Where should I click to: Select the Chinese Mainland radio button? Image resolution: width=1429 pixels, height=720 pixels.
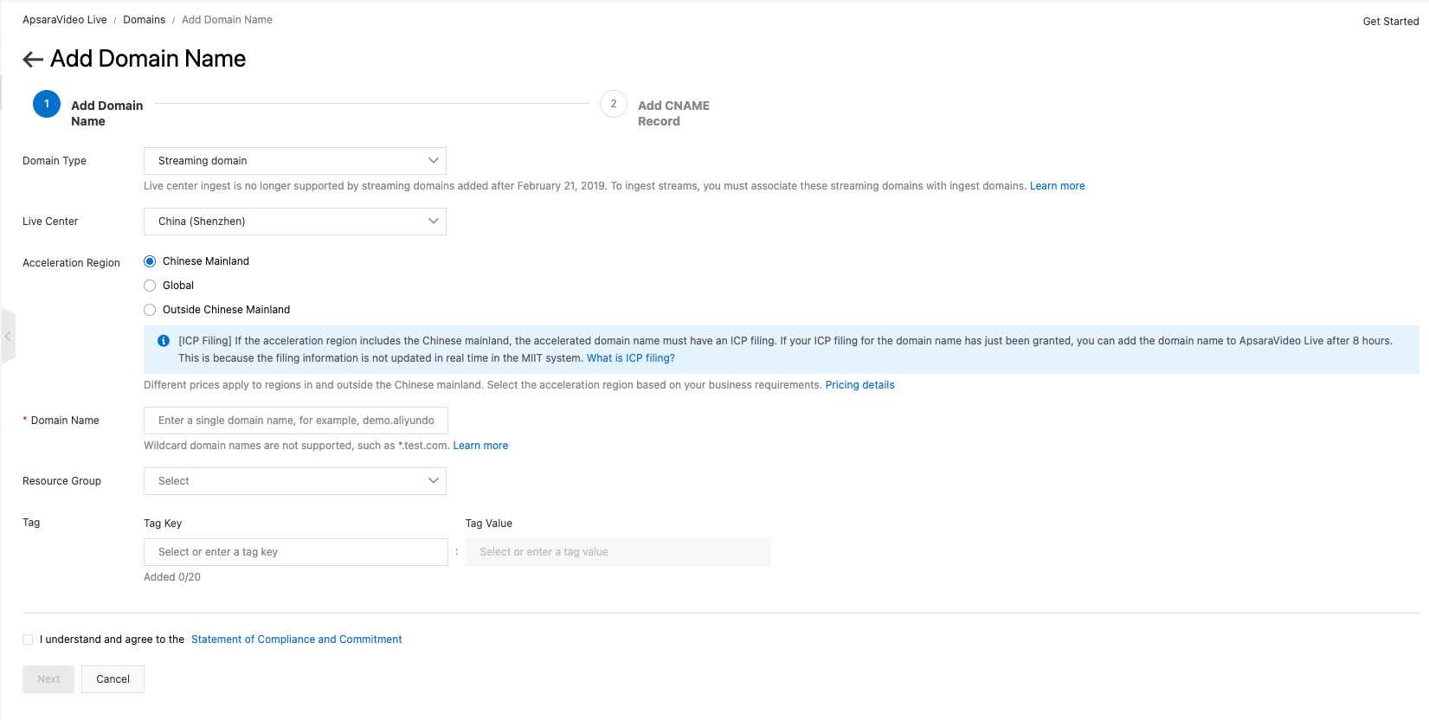click(150, 261)
